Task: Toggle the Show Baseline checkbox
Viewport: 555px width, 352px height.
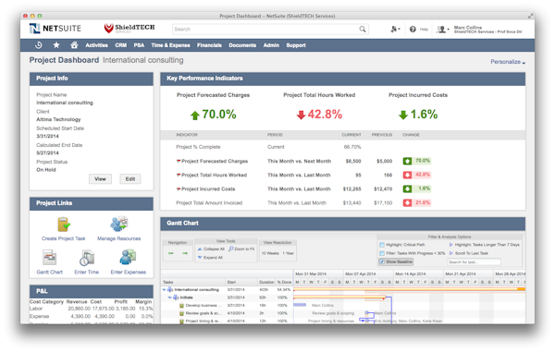Action: click(x=382, y=261)
